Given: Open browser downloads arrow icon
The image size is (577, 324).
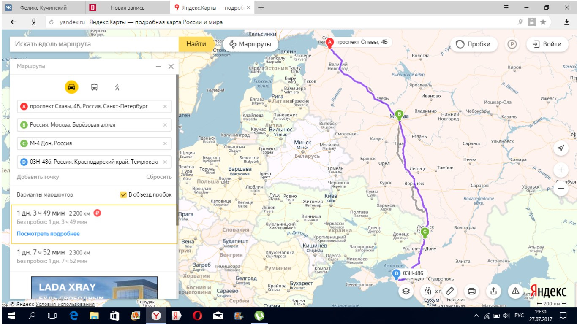Looking at the screenshot, I should point(567,22).
